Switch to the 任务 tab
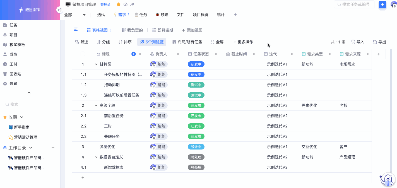The height and width of the screenshot is (188, 397). coord(141,15)
